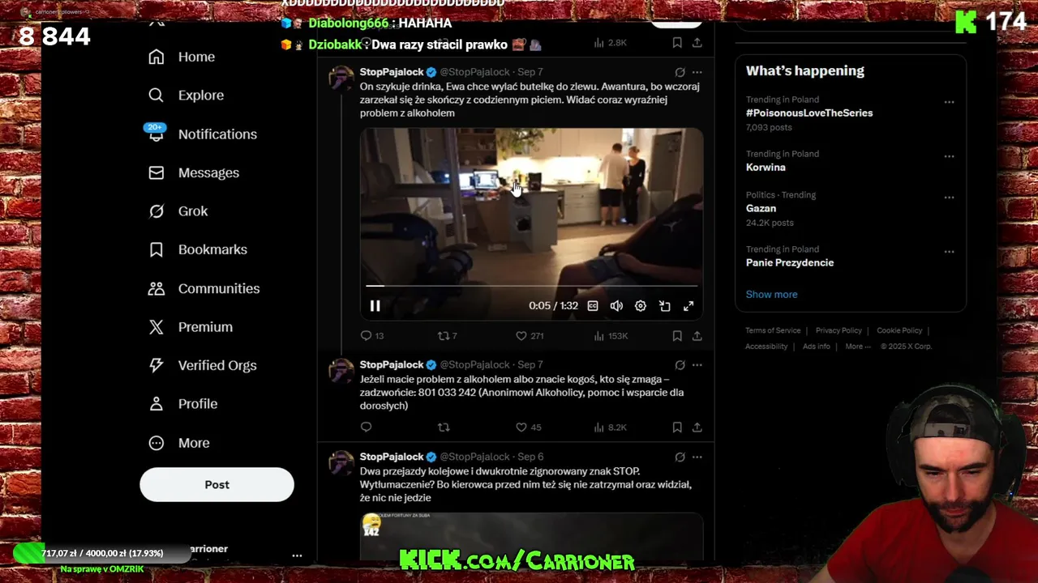Click the Home house icon
The height and width of the screenshot is (583, 1038).
coord(157,57)
